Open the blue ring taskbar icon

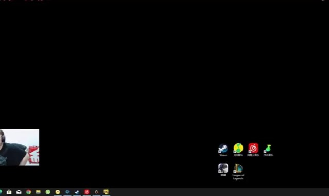pyautogui.click(x=67, y=192)
